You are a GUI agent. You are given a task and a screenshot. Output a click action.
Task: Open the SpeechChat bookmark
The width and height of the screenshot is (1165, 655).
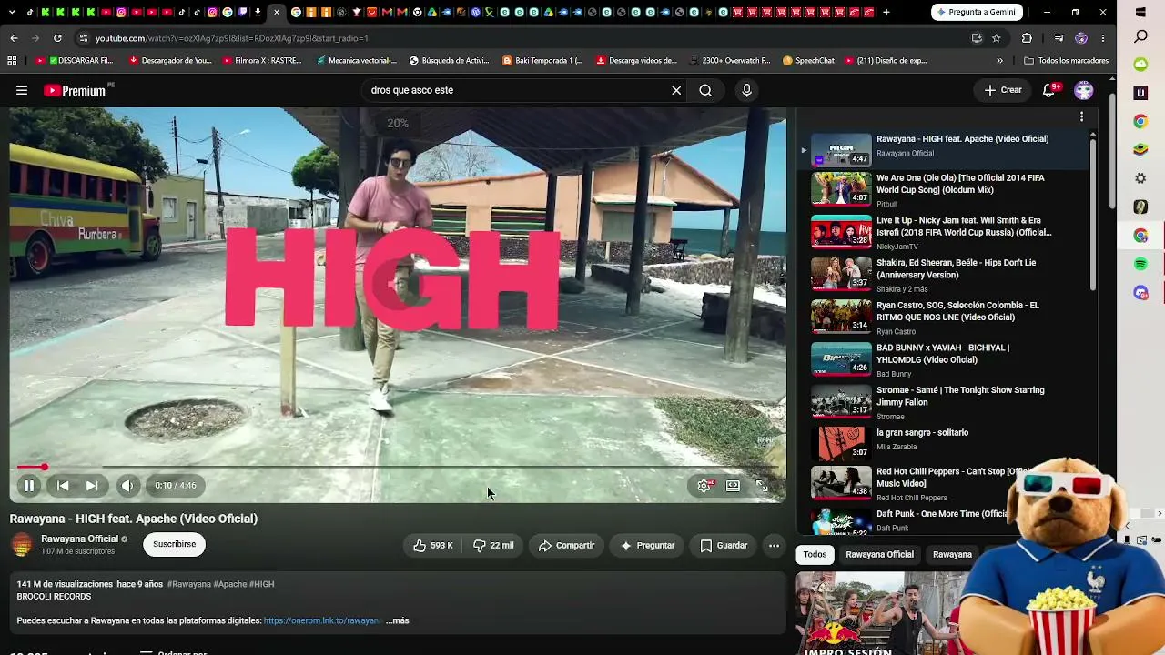coord(807,61)
